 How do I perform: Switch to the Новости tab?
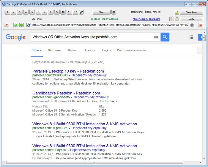[89, 50]
